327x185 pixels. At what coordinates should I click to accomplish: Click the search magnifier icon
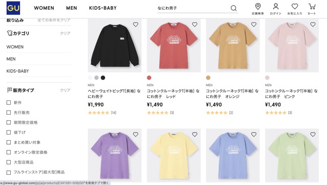click(x=233, y=8)
